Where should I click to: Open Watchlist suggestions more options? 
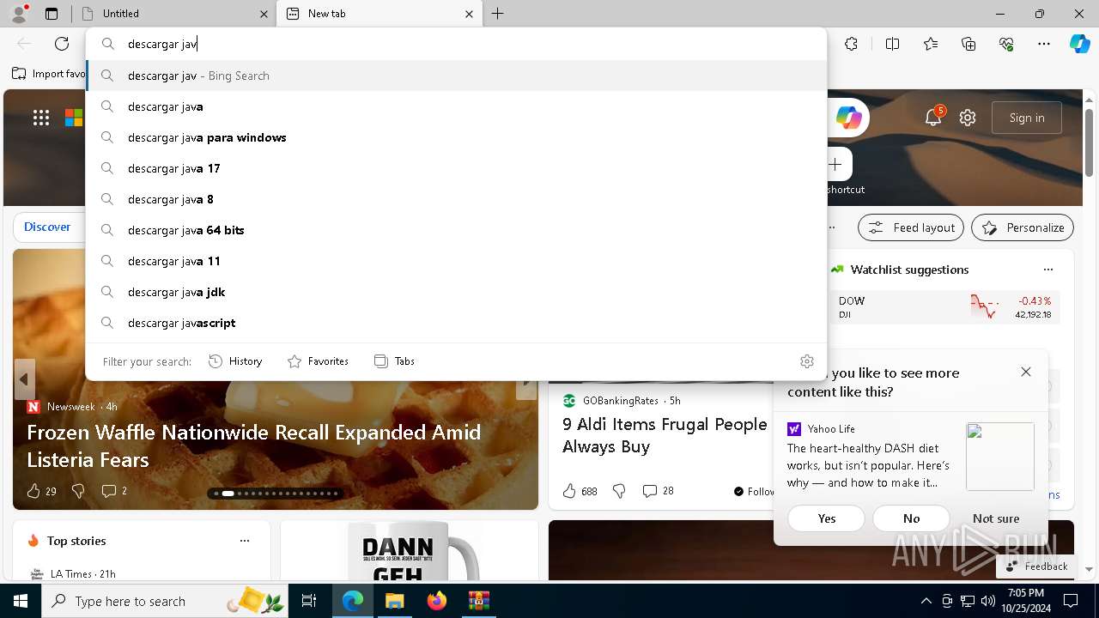click(1048, 270)
